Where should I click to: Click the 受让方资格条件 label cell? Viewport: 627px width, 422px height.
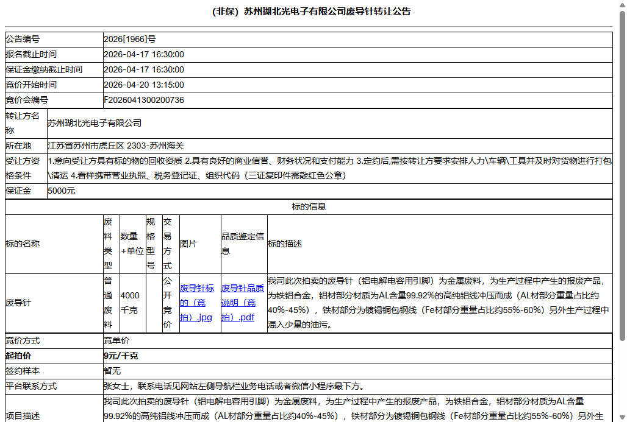pos(26,169)
